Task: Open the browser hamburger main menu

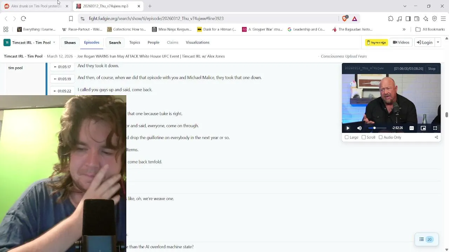Action: tap(443, 19)
